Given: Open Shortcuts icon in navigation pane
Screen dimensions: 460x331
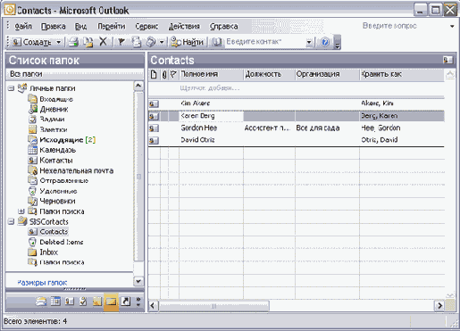Looking at the screenshot, I should 126,302.
